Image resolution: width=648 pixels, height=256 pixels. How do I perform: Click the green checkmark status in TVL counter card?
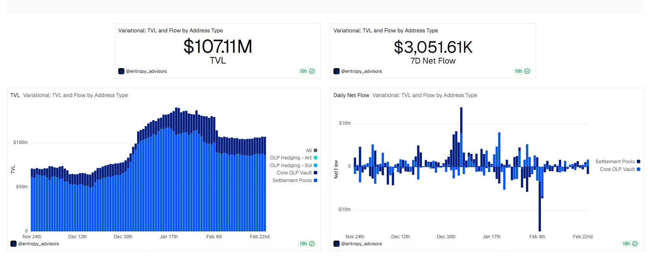point(312,71)
